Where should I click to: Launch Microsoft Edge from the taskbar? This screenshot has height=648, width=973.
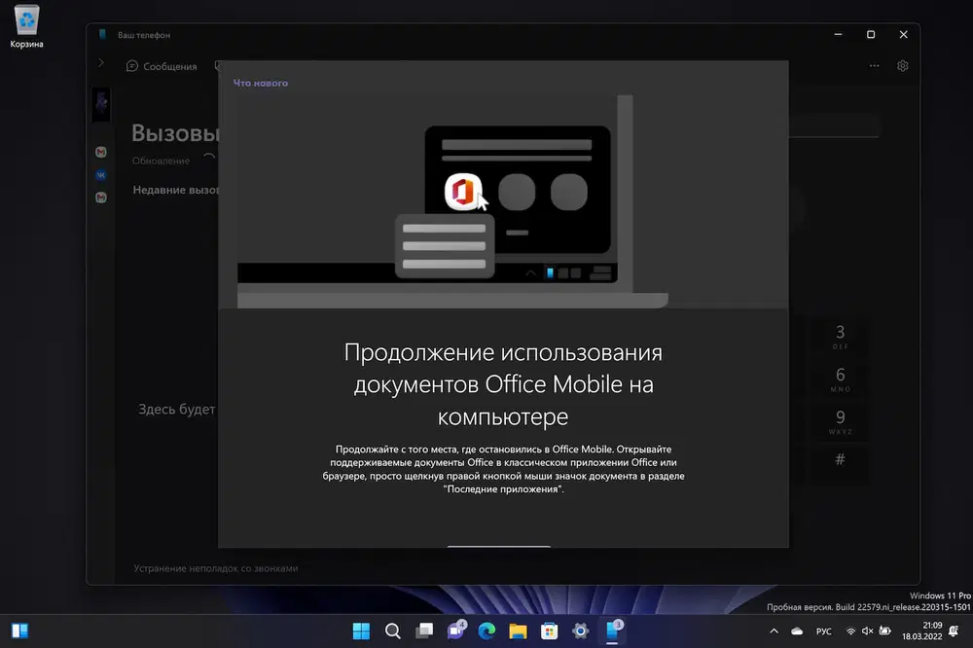[x=487, y=631]
